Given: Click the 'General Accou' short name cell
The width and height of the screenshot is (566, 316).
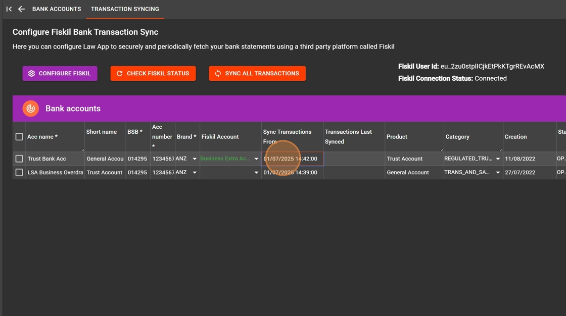Looking at the screenshot, I should 105,159.
